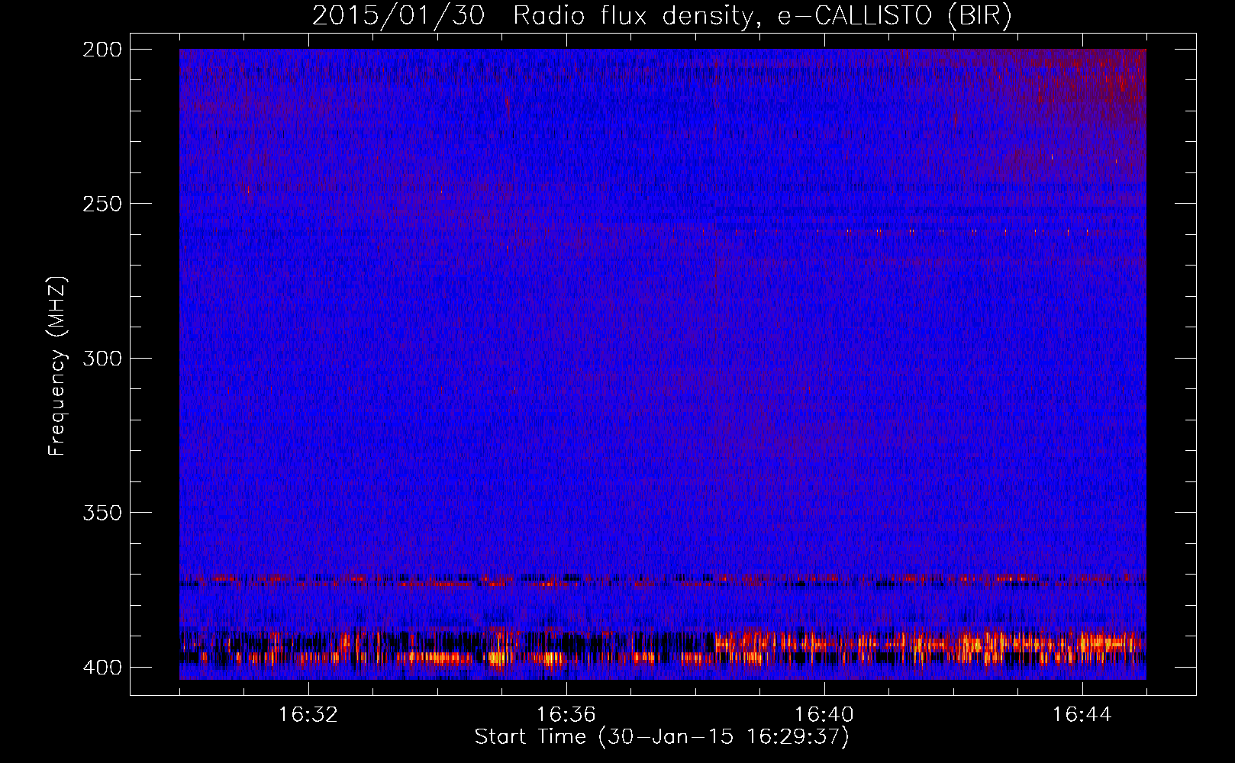The width and height of the screenshot is (1235, 763).
Task: Select the 'Frequency (MHZ)' vertical axis label
Action: click(x=57, y=366)
